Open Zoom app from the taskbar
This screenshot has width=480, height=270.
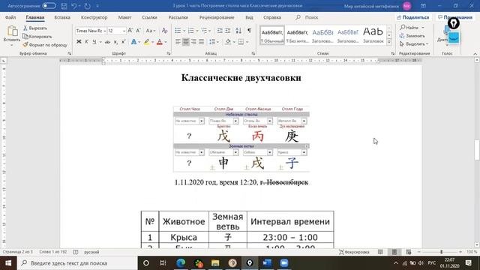284,263
